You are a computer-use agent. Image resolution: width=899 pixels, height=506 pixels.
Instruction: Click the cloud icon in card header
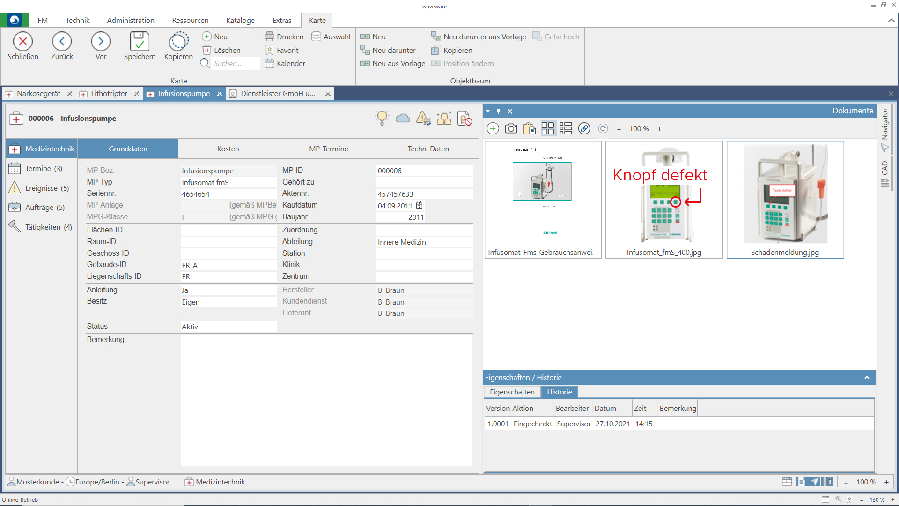tap(403, 118)
